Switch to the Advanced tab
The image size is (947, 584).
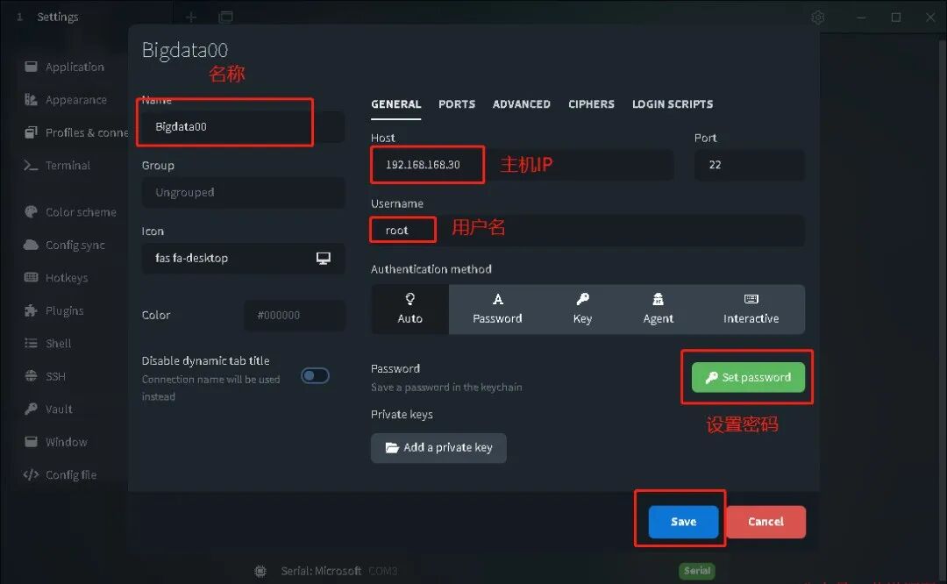point(521,104)
